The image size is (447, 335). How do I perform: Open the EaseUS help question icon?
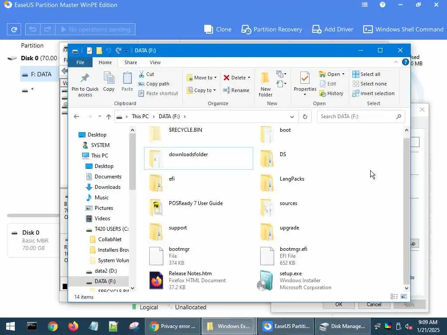382,5
